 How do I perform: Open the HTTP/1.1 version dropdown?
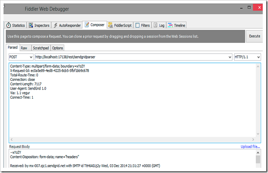(258, 57)
